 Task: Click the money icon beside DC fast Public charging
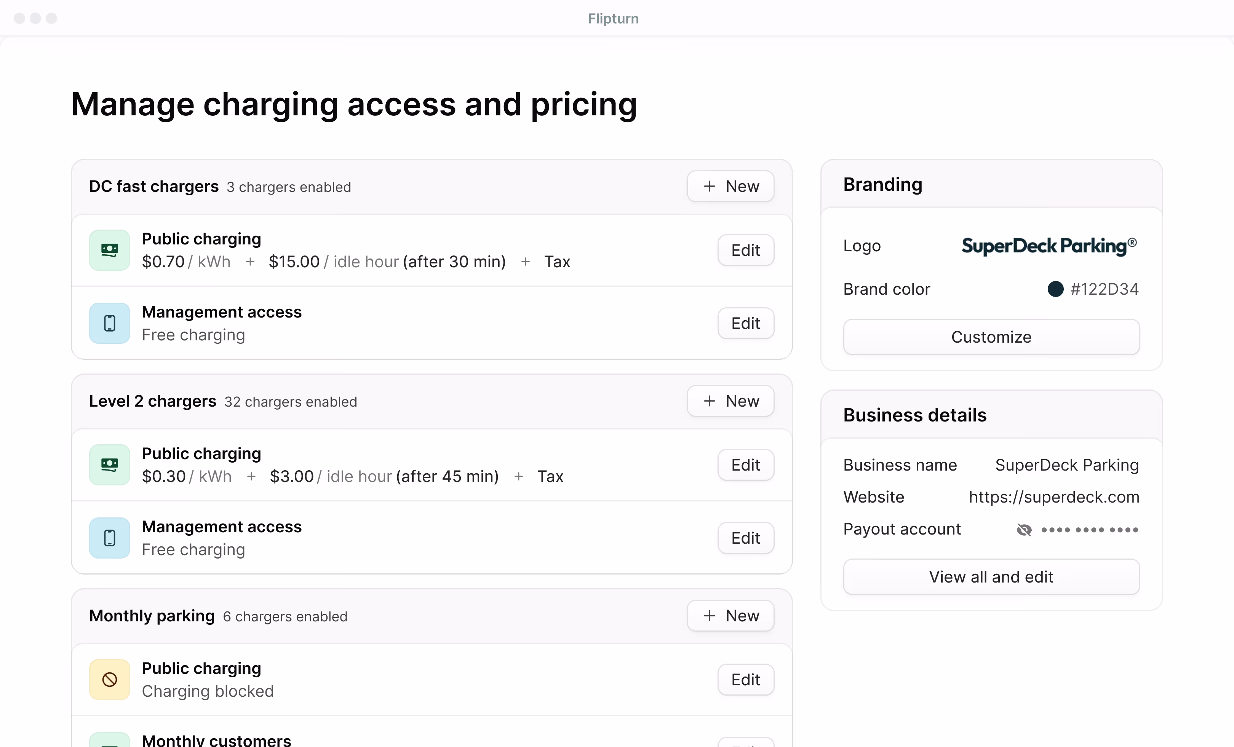pos(109,250)
